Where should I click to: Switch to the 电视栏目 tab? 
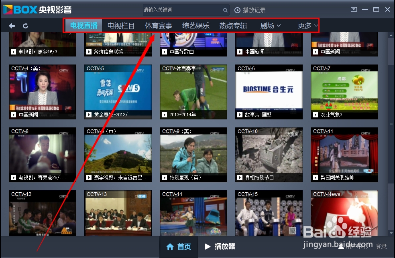pos(121,26)
